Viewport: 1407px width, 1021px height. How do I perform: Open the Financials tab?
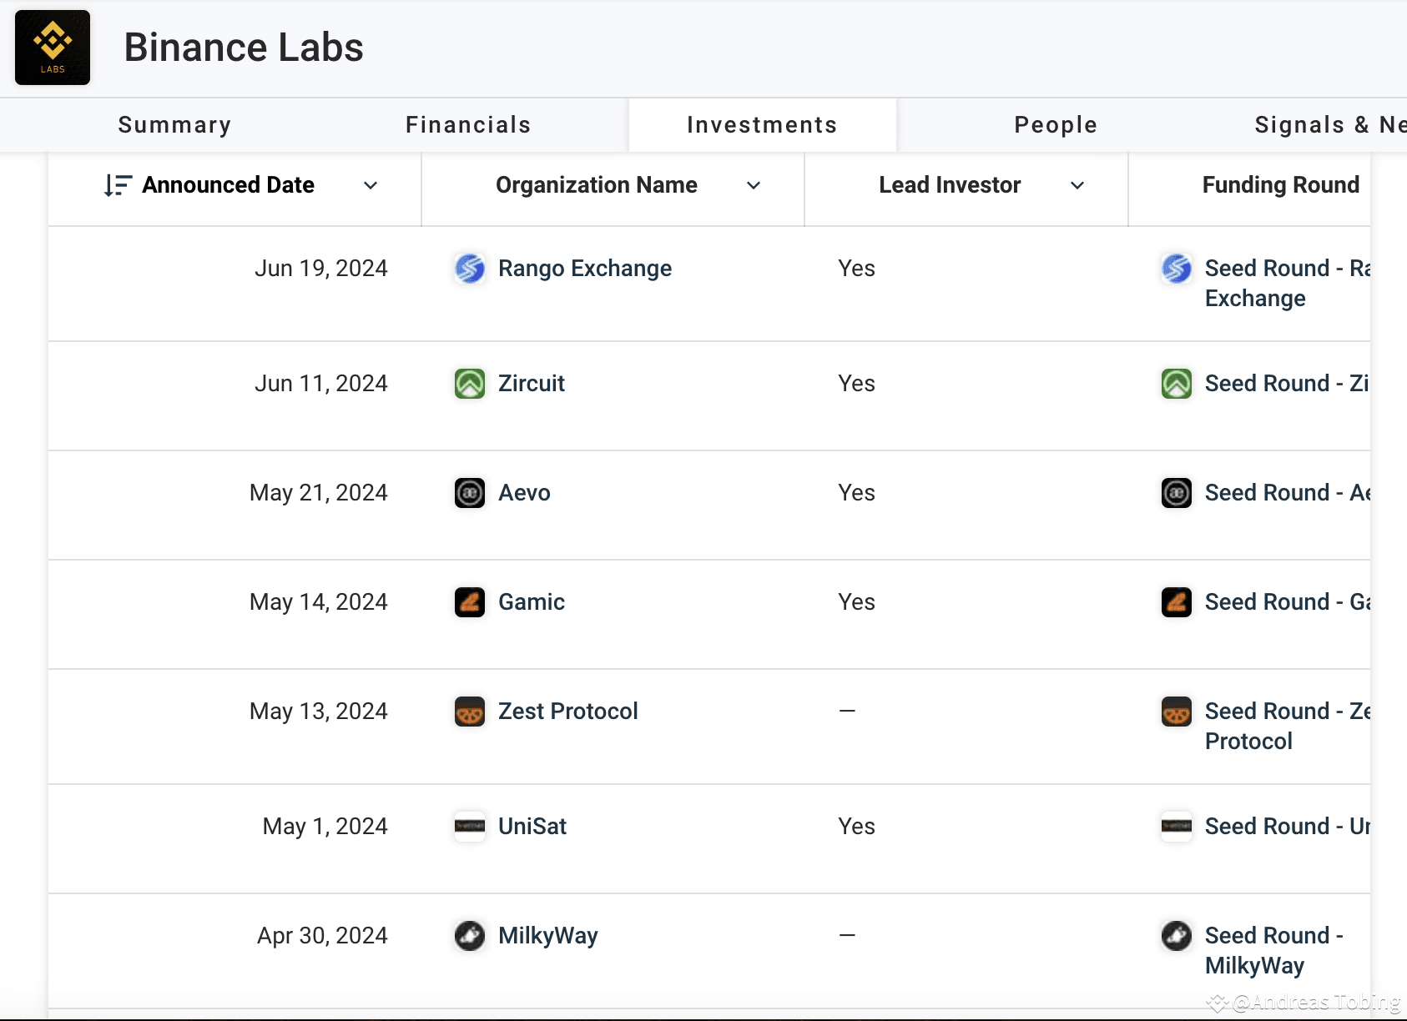pyautogui.click(x=468, y=125)
